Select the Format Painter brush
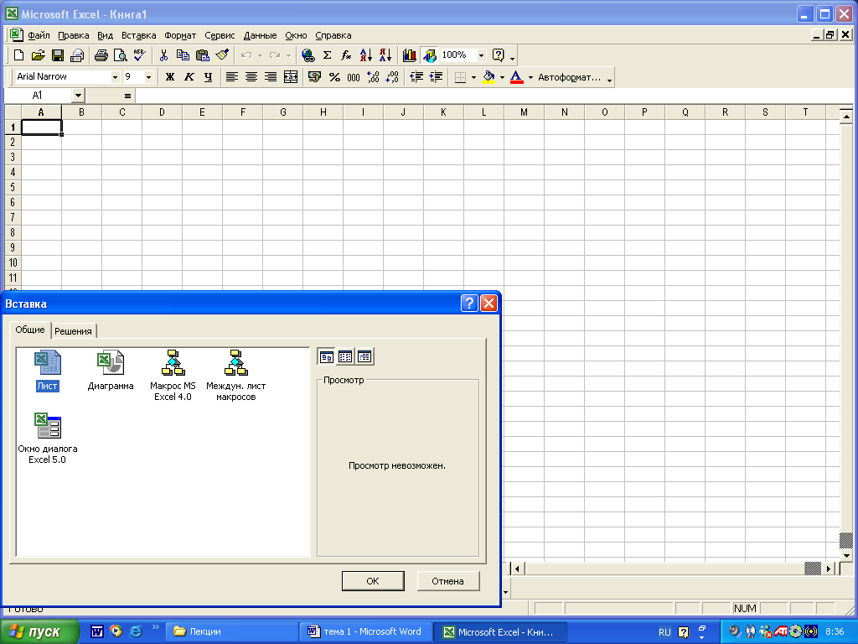Screen dimensions: 858x644 [221, 55]
